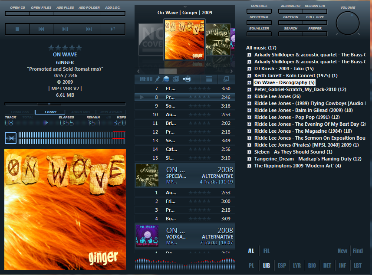Switch to the BIO tab
372x275 pixels.
tap(312, 265)
